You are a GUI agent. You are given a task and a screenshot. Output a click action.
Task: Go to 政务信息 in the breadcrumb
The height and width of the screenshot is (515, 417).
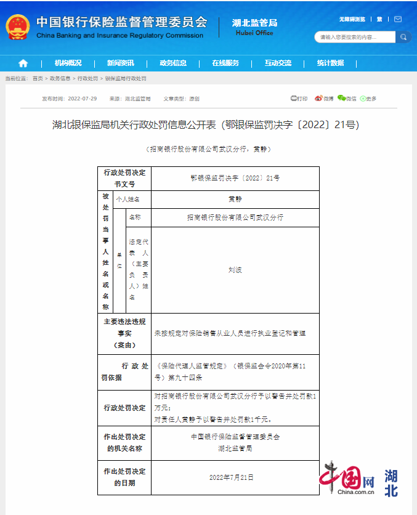click(60, 78)
